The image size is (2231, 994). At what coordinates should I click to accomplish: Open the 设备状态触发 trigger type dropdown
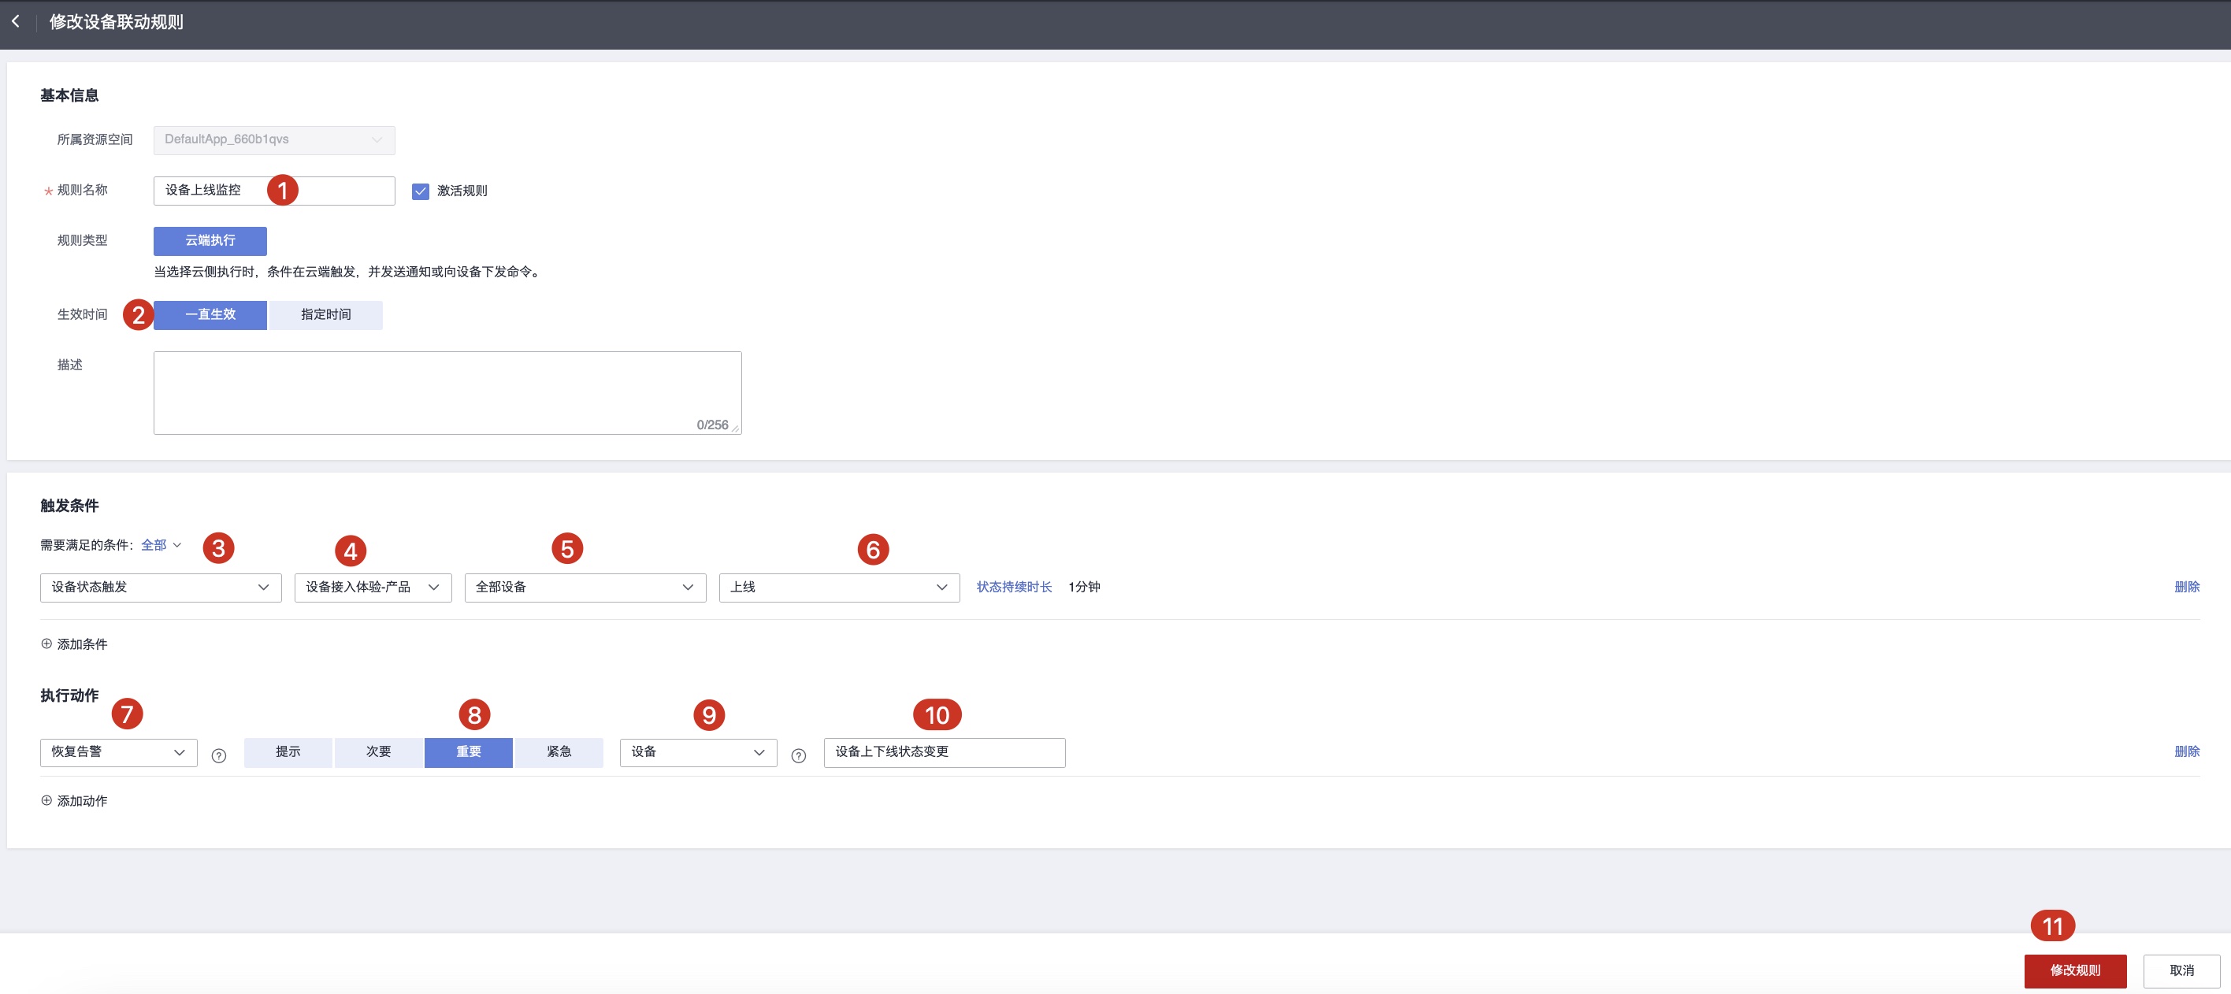[160, 587]
